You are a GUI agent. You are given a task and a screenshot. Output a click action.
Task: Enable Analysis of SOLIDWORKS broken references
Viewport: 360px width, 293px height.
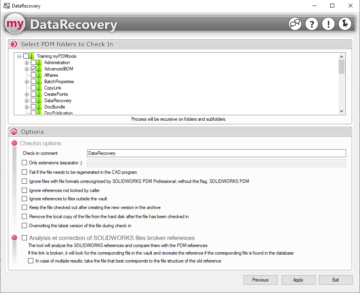pos(25,238)
